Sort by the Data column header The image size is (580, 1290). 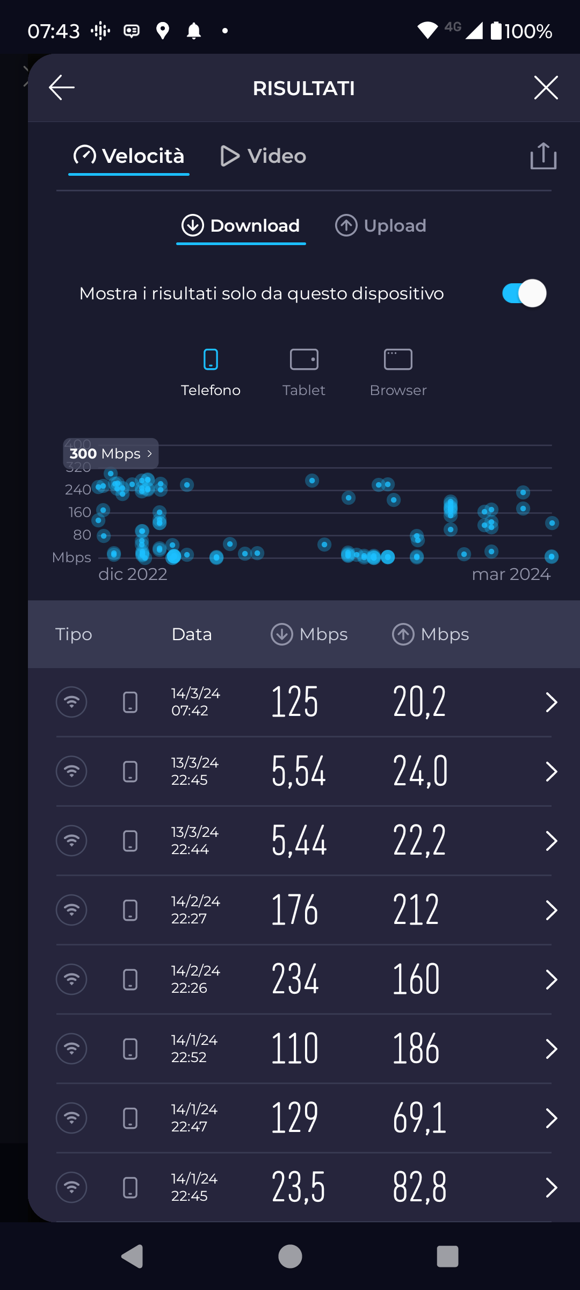point(192,634)
